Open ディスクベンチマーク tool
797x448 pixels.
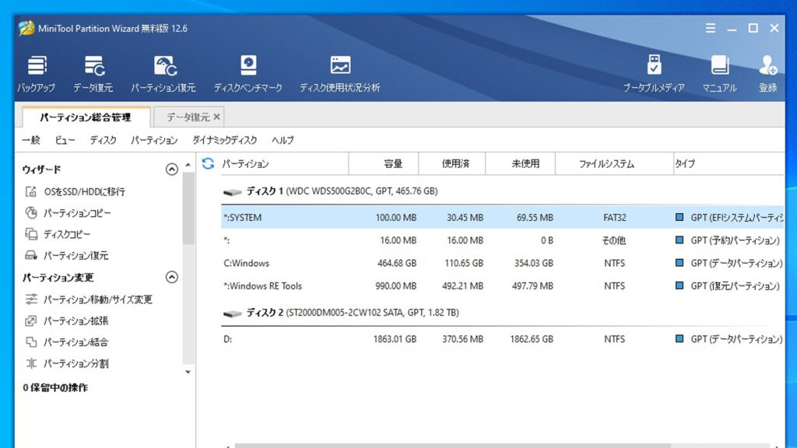pyautogui.click(x=248, y=74)
